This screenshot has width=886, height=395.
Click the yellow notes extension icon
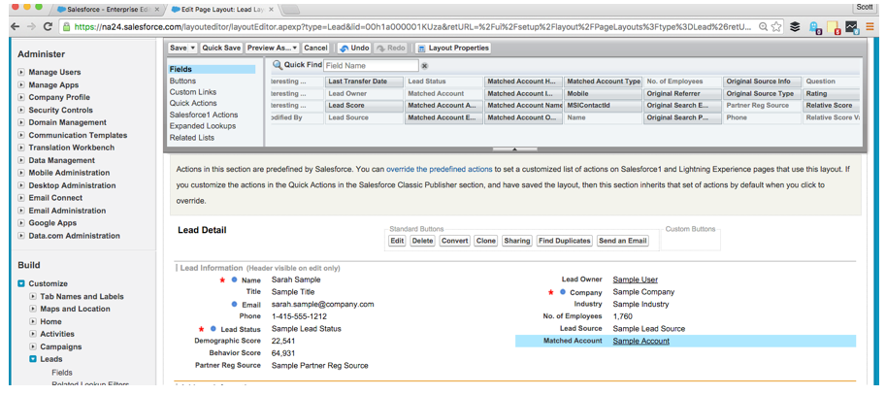click(x=833, y=27)
